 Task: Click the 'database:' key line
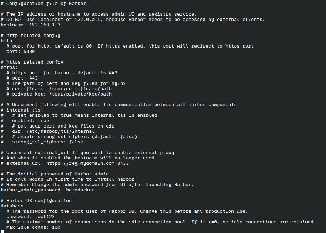point(14,206)
